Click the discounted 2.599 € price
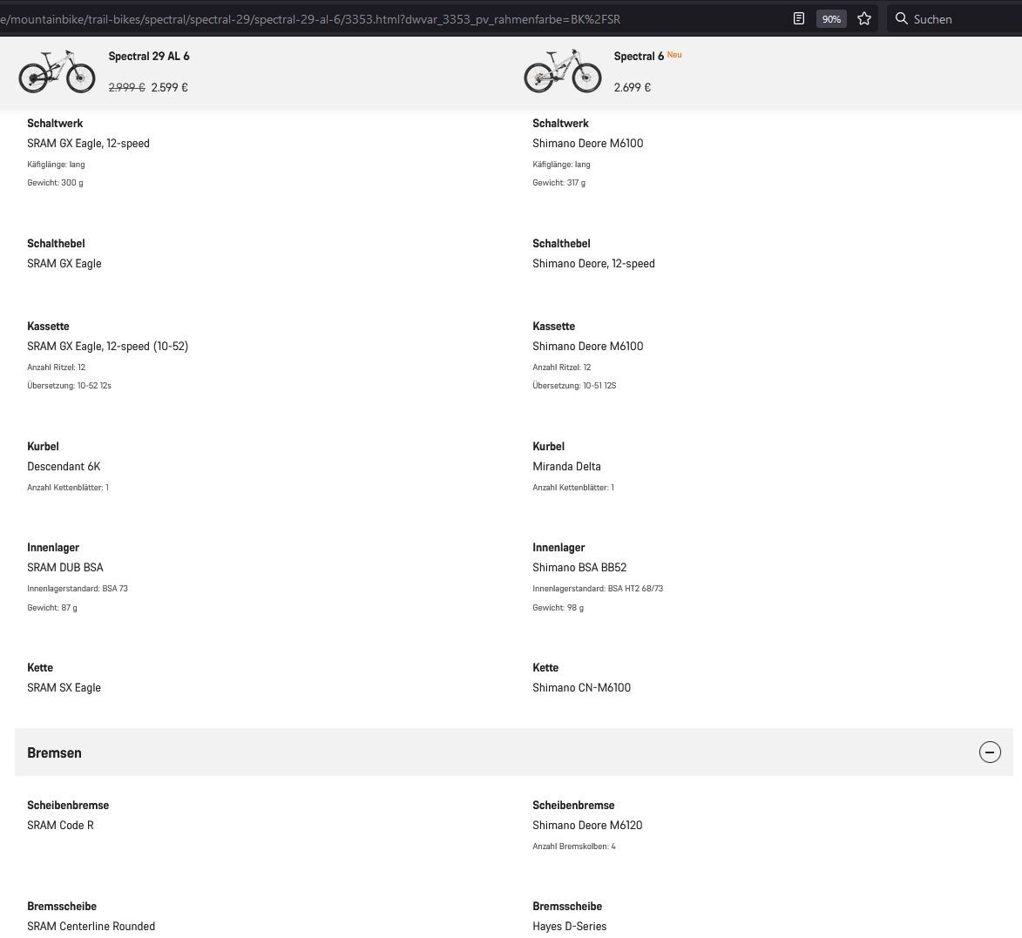 (x=169, y=87)
